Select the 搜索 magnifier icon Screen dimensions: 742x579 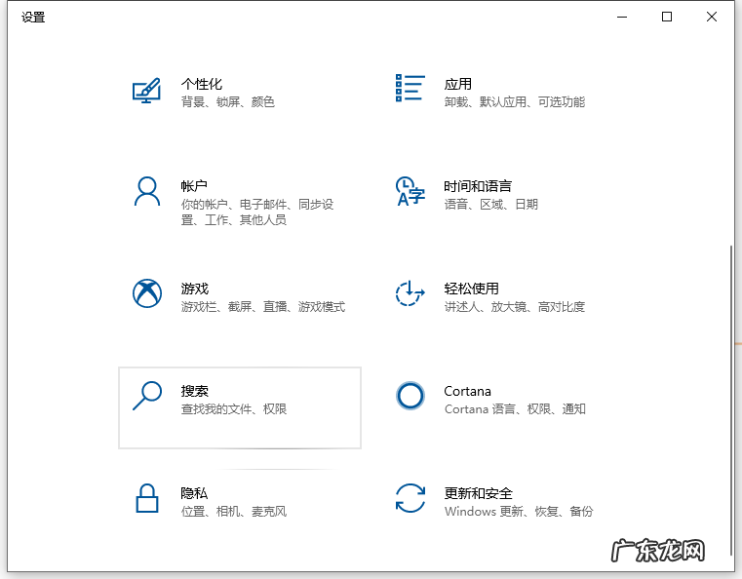[x=147, y=396]
